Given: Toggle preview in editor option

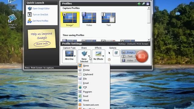Looking at the screenshot, I should [116, 53].
